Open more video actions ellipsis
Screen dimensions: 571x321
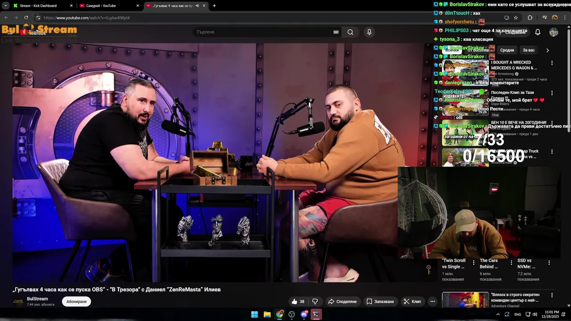click(x=432, y=301)
